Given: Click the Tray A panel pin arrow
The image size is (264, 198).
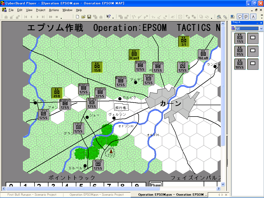Looking at the screenshot, I should (257, 23).
